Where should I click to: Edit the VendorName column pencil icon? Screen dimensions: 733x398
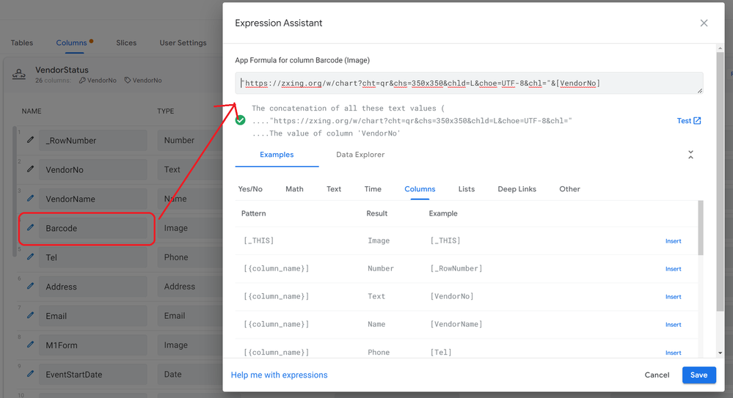click(30, 199)
